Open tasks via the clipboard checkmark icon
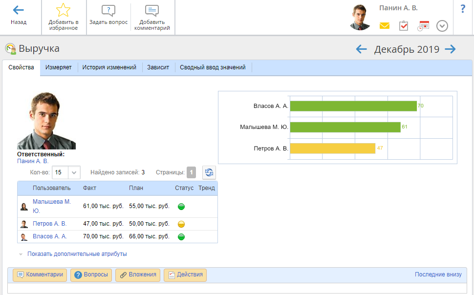This screenshot has height=295, width=474. pos(404,26)
